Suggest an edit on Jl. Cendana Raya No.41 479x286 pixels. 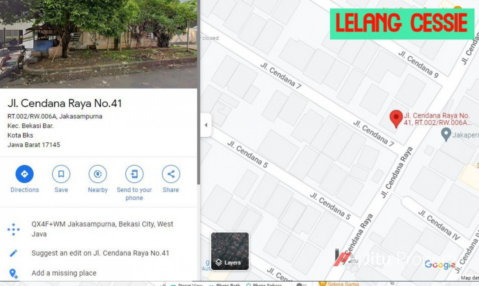coord(100,253)
